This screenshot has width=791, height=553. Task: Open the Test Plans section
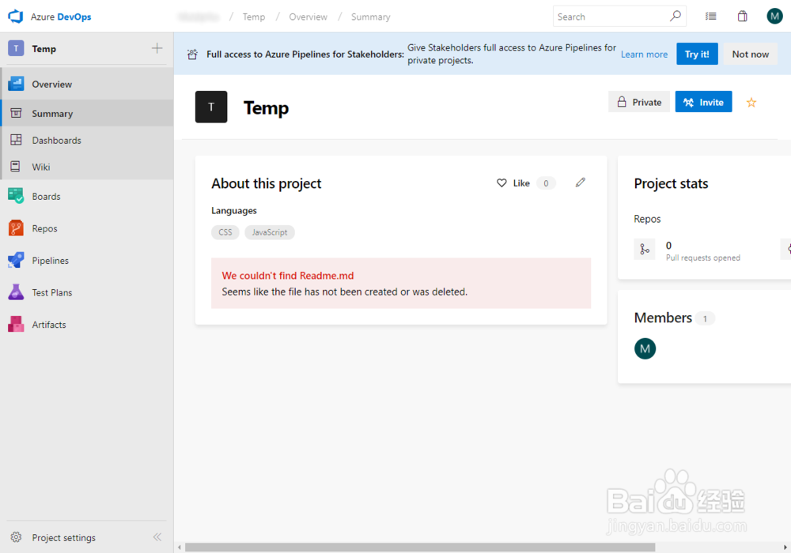50,292
